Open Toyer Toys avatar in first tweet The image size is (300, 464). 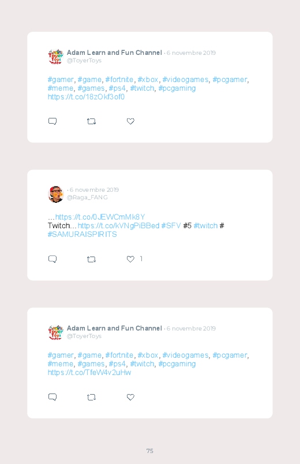pyautogui.click(x=55, y=57)
